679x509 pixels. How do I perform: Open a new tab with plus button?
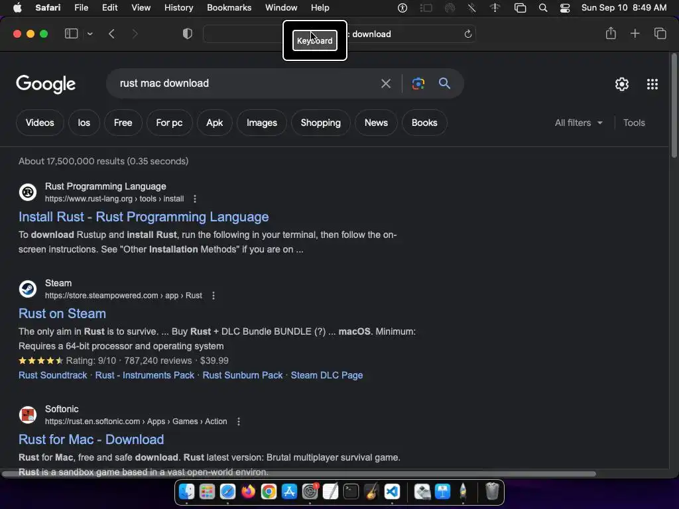(x=635, y=33)
